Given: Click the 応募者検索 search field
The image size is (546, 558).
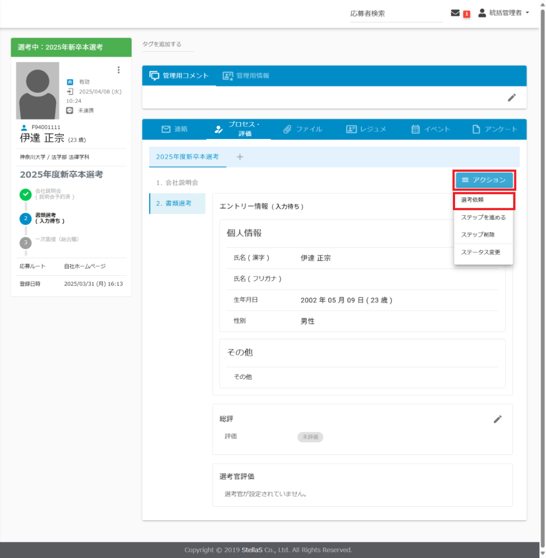Looking at the screenshot, I should tap(396, 14).
